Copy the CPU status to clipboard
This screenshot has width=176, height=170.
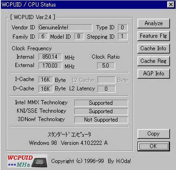(154, 134)
